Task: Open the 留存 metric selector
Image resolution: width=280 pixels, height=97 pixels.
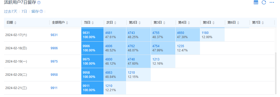Action: [x=35, y=11]
